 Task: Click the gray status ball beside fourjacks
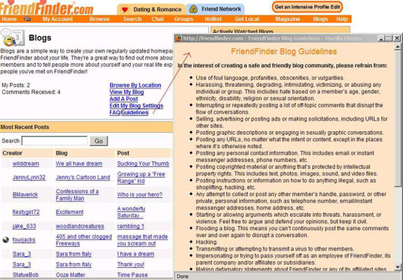tap(6, 239)
